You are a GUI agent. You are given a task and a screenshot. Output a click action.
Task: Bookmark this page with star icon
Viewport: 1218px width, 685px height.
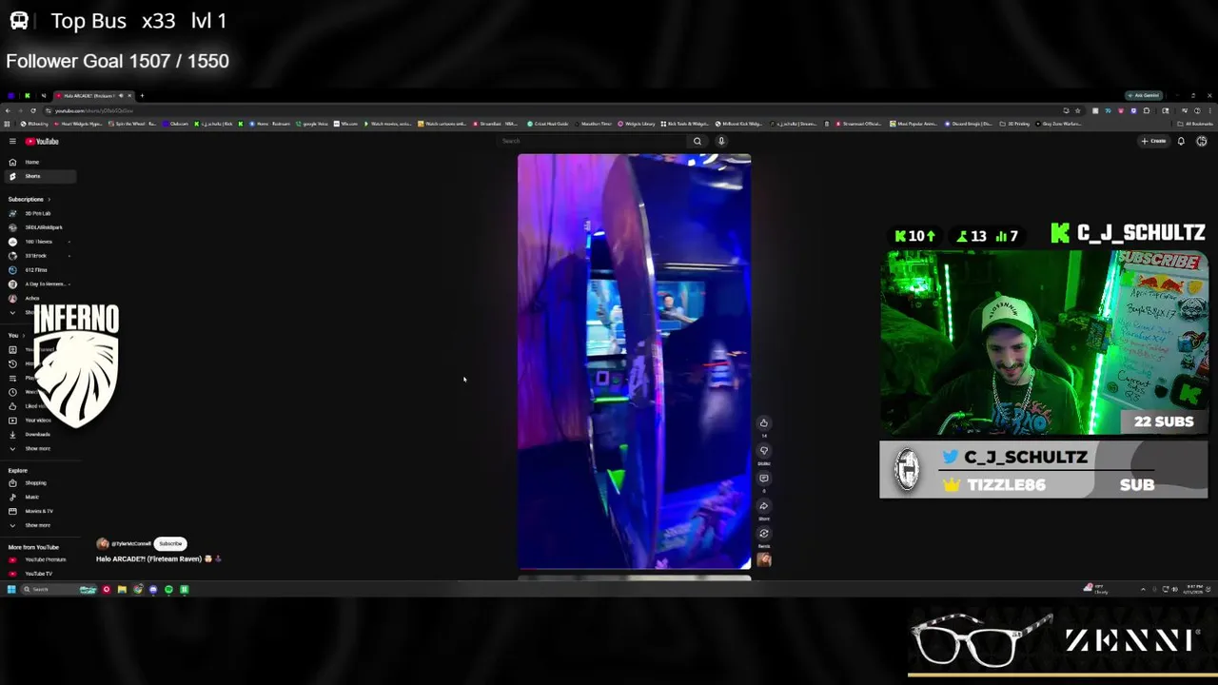1078,110
